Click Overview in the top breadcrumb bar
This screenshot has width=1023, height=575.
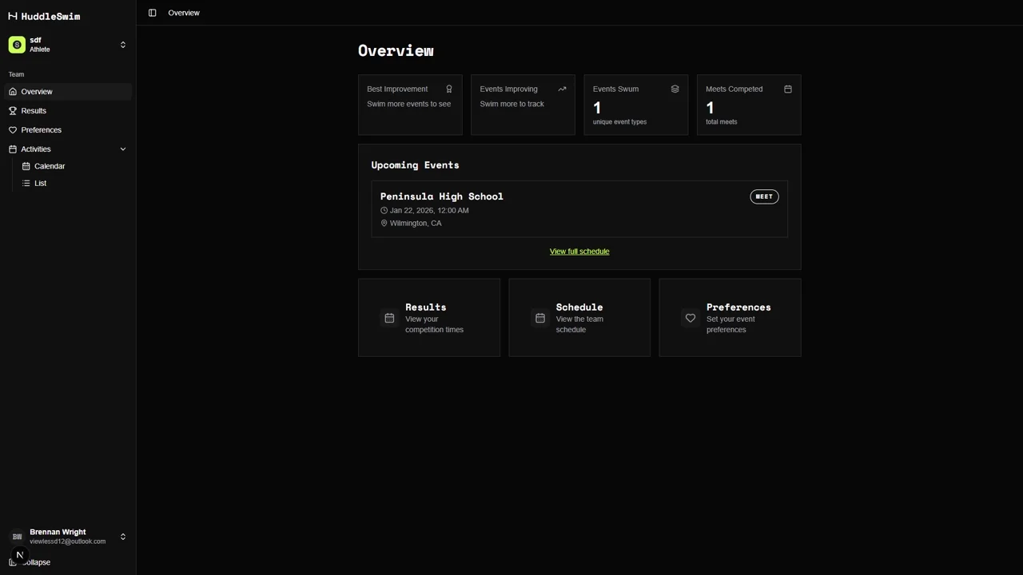(183, 13)
